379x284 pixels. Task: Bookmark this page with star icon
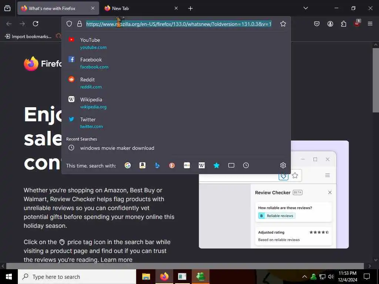(x=283, y=24)
